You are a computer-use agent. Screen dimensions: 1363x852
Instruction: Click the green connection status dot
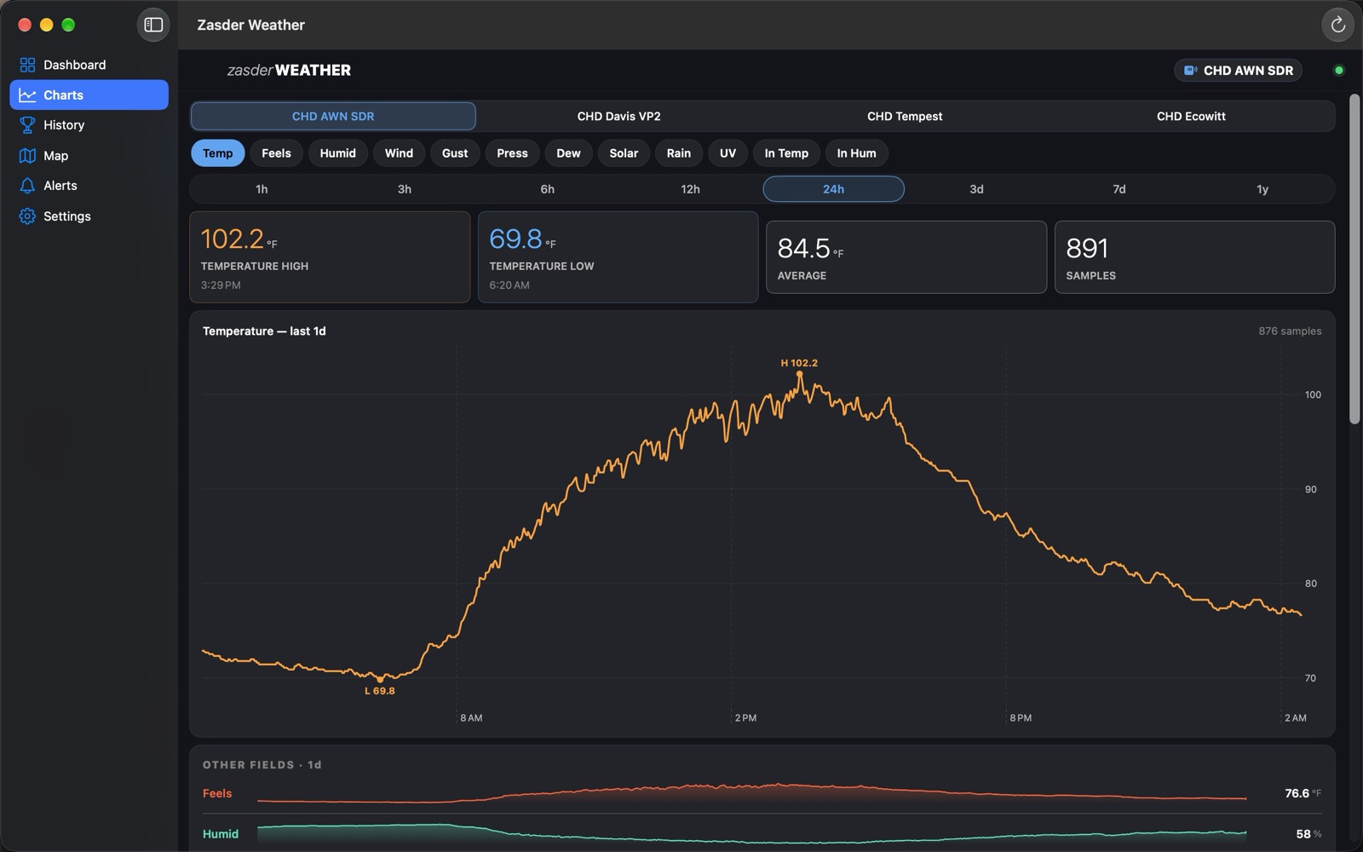tap(1338, 71)
